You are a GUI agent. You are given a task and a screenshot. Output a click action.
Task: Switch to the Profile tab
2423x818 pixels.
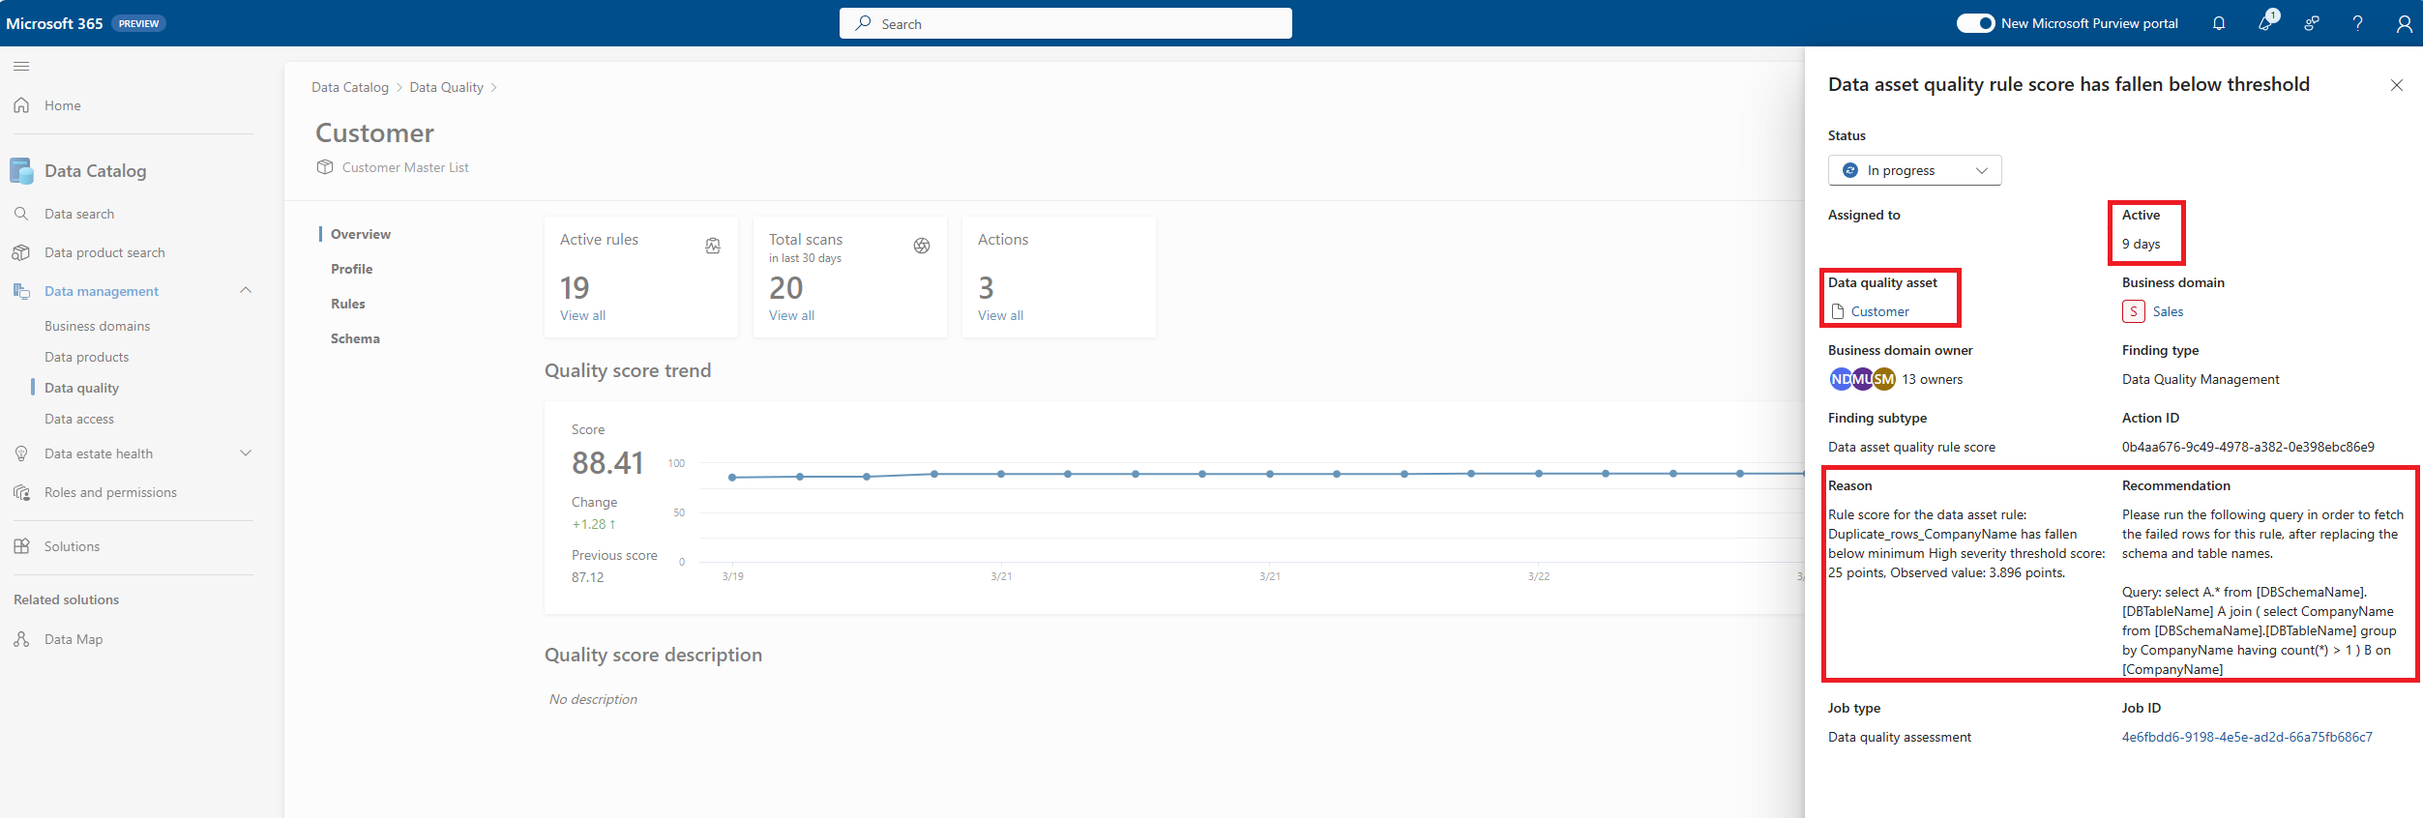point(351,269)
